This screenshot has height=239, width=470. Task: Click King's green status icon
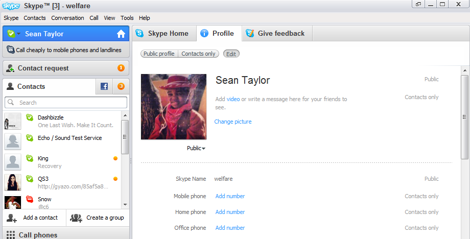point(30,158)
